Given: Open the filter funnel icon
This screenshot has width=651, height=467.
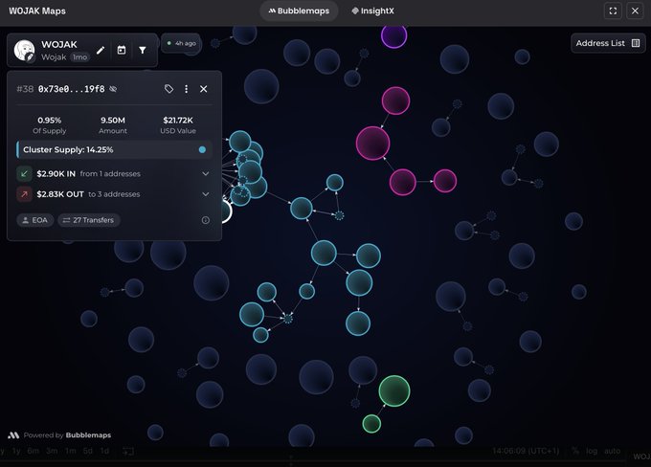Looking at the screenshot, I should [143, 50].
